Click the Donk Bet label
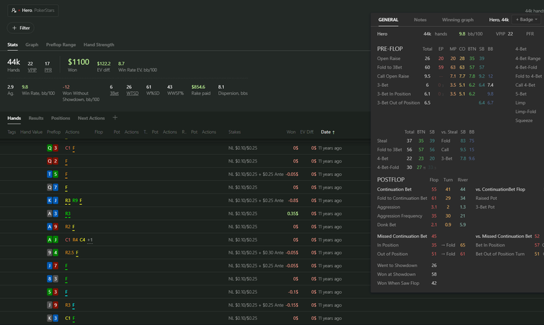The width and height of the screenshot is (544, 325). (387, 225)
